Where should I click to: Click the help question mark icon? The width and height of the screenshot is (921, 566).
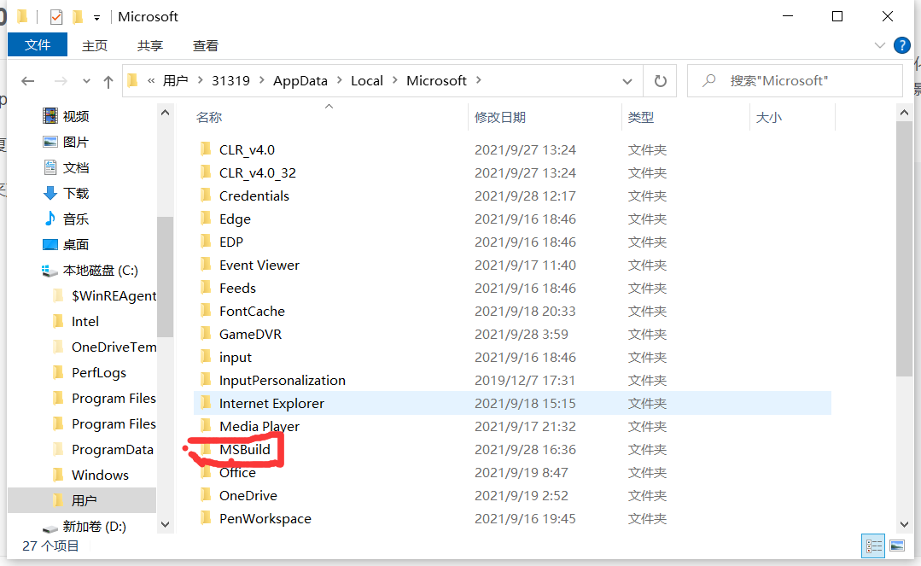[x=902, y=45]
